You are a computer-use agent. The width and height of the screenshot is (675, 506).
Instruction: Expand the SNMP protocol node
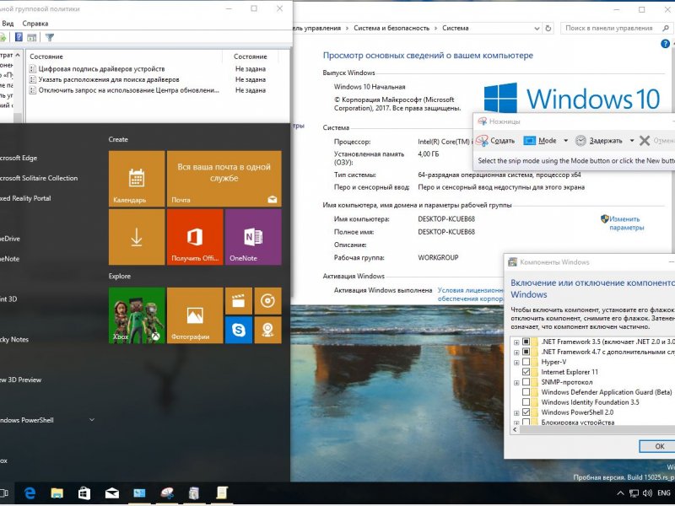[x=516, y=383]
